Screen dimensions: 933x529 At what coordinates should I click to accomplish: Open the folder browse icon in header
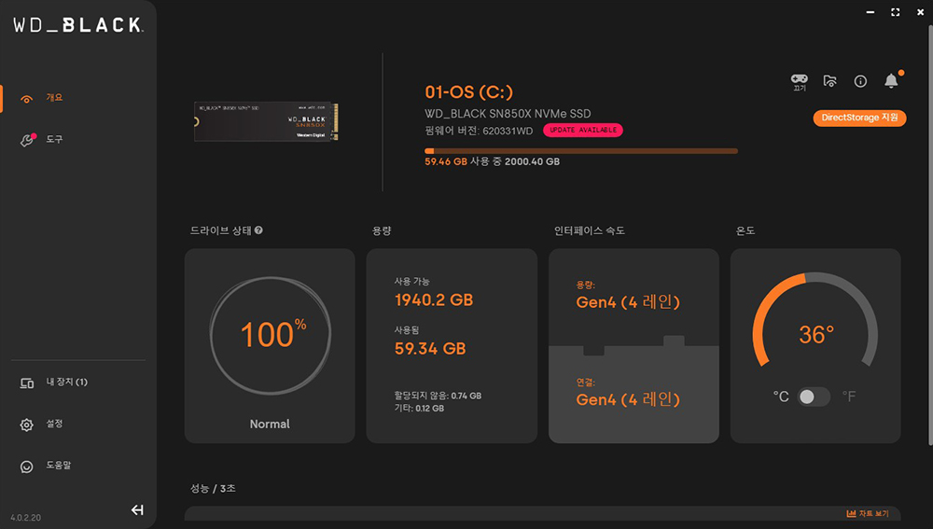[830, 81]
